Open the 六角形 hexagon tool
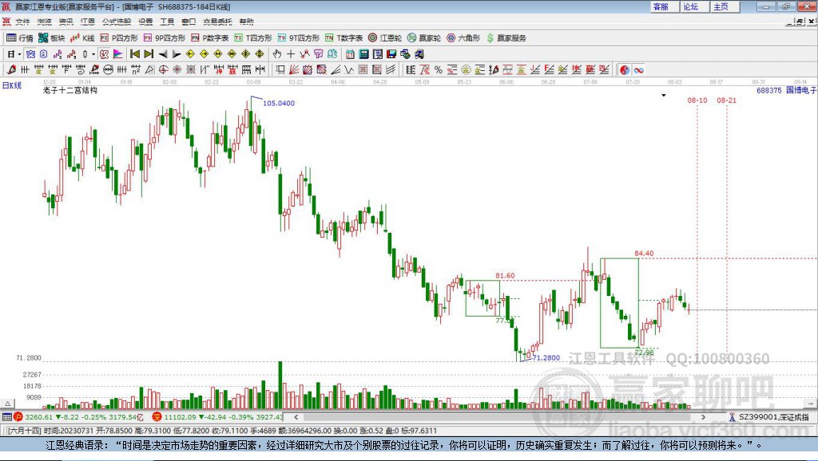Image resolution: width=818 pixels, height=461 pixels. tap(463, 38)
